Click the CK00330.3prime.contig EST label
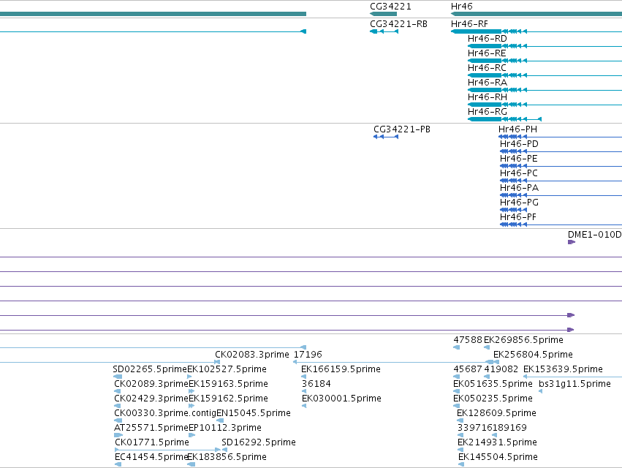The height and width of the screenshot is (468, 622). (165, 413)
